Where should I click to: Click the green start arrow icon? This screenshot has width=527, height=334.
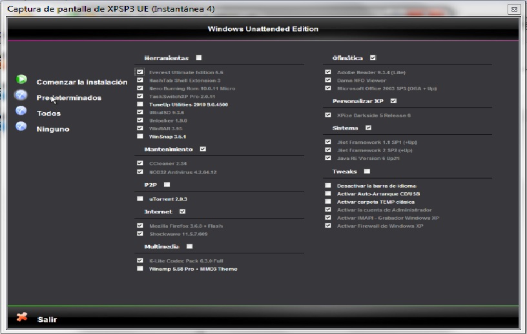pos(21,79)
